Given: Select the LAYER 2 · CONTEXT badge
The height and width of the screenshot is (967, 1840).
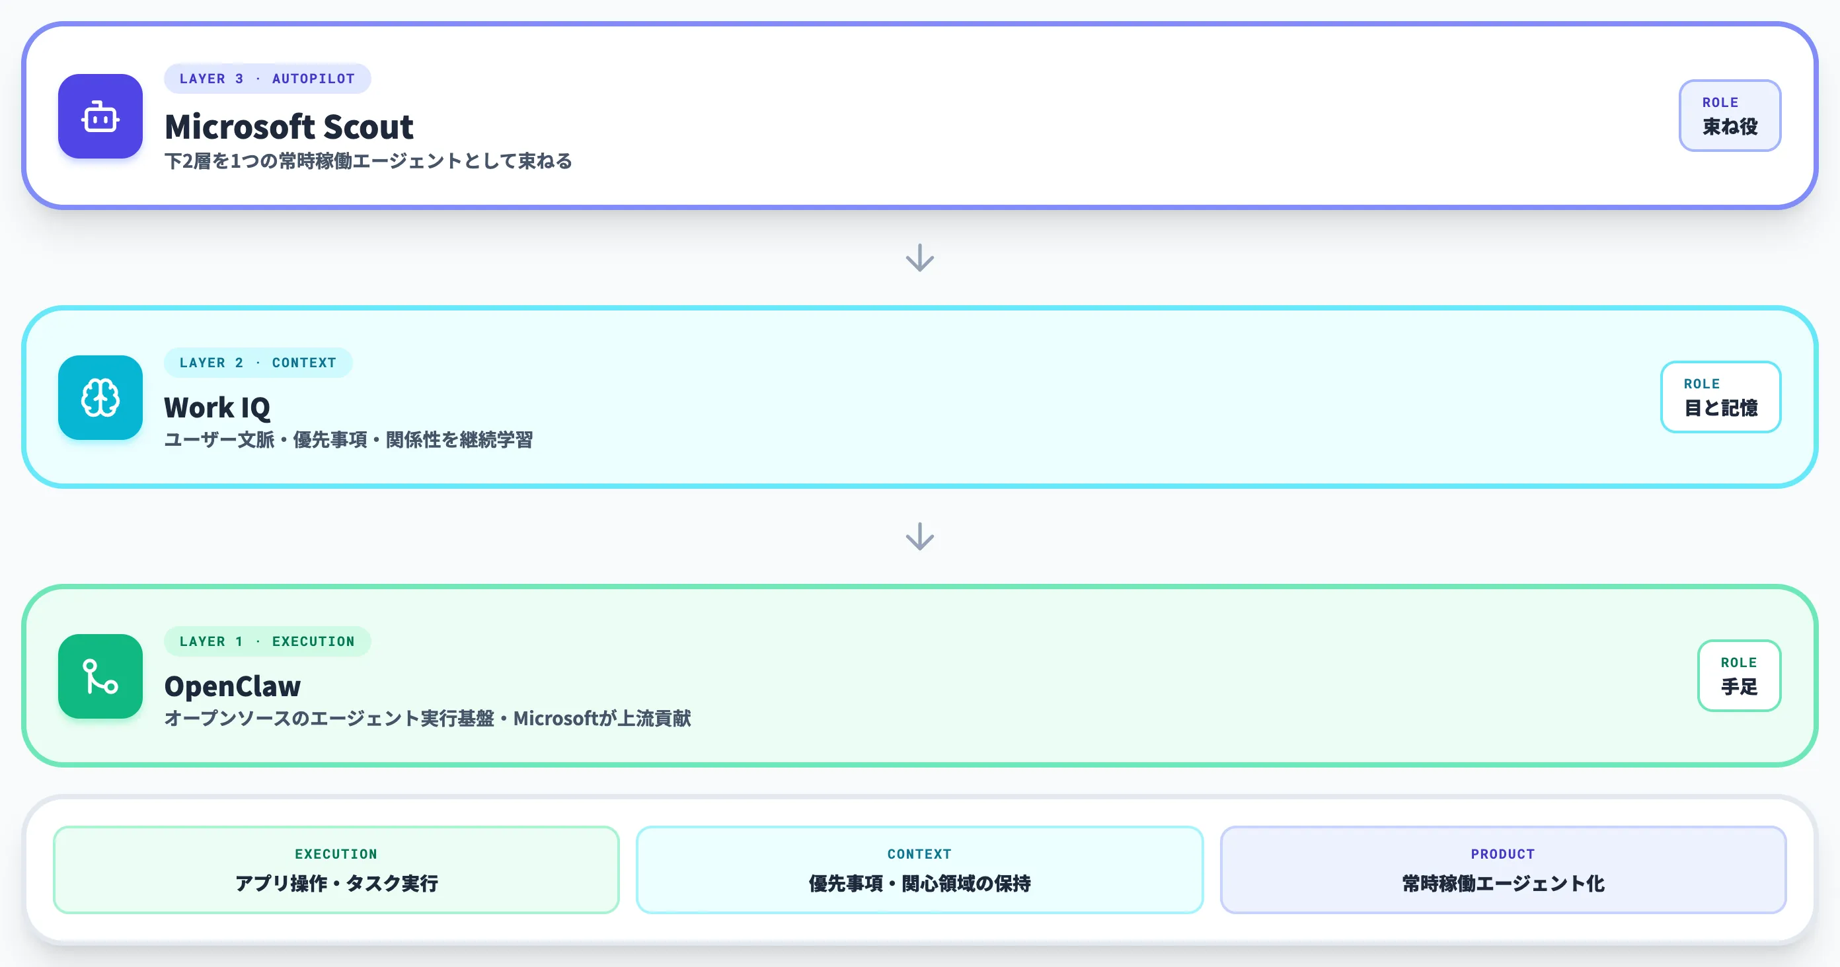Looking at the screenshot, I should point(258,363).
